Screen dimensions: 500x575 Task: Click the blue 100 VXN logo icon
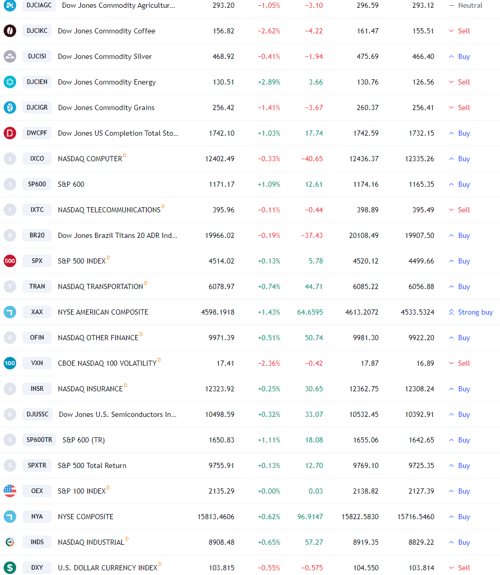[10, 363]
